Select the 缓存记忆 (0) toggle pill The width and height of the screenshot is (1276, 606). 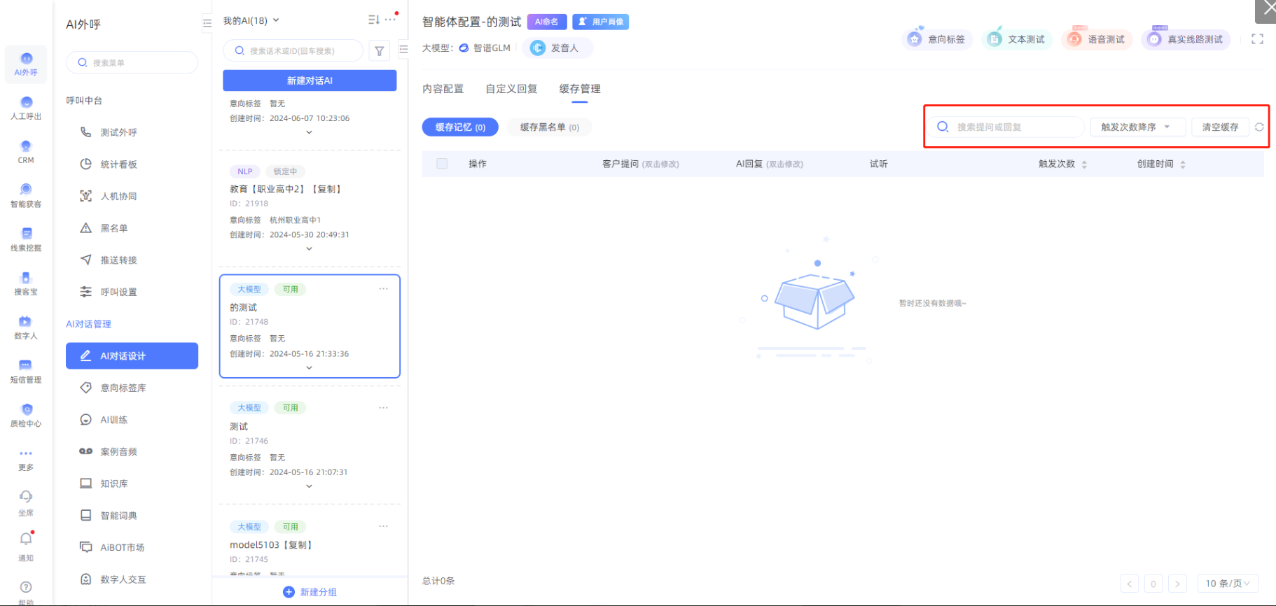coord(460,127)
